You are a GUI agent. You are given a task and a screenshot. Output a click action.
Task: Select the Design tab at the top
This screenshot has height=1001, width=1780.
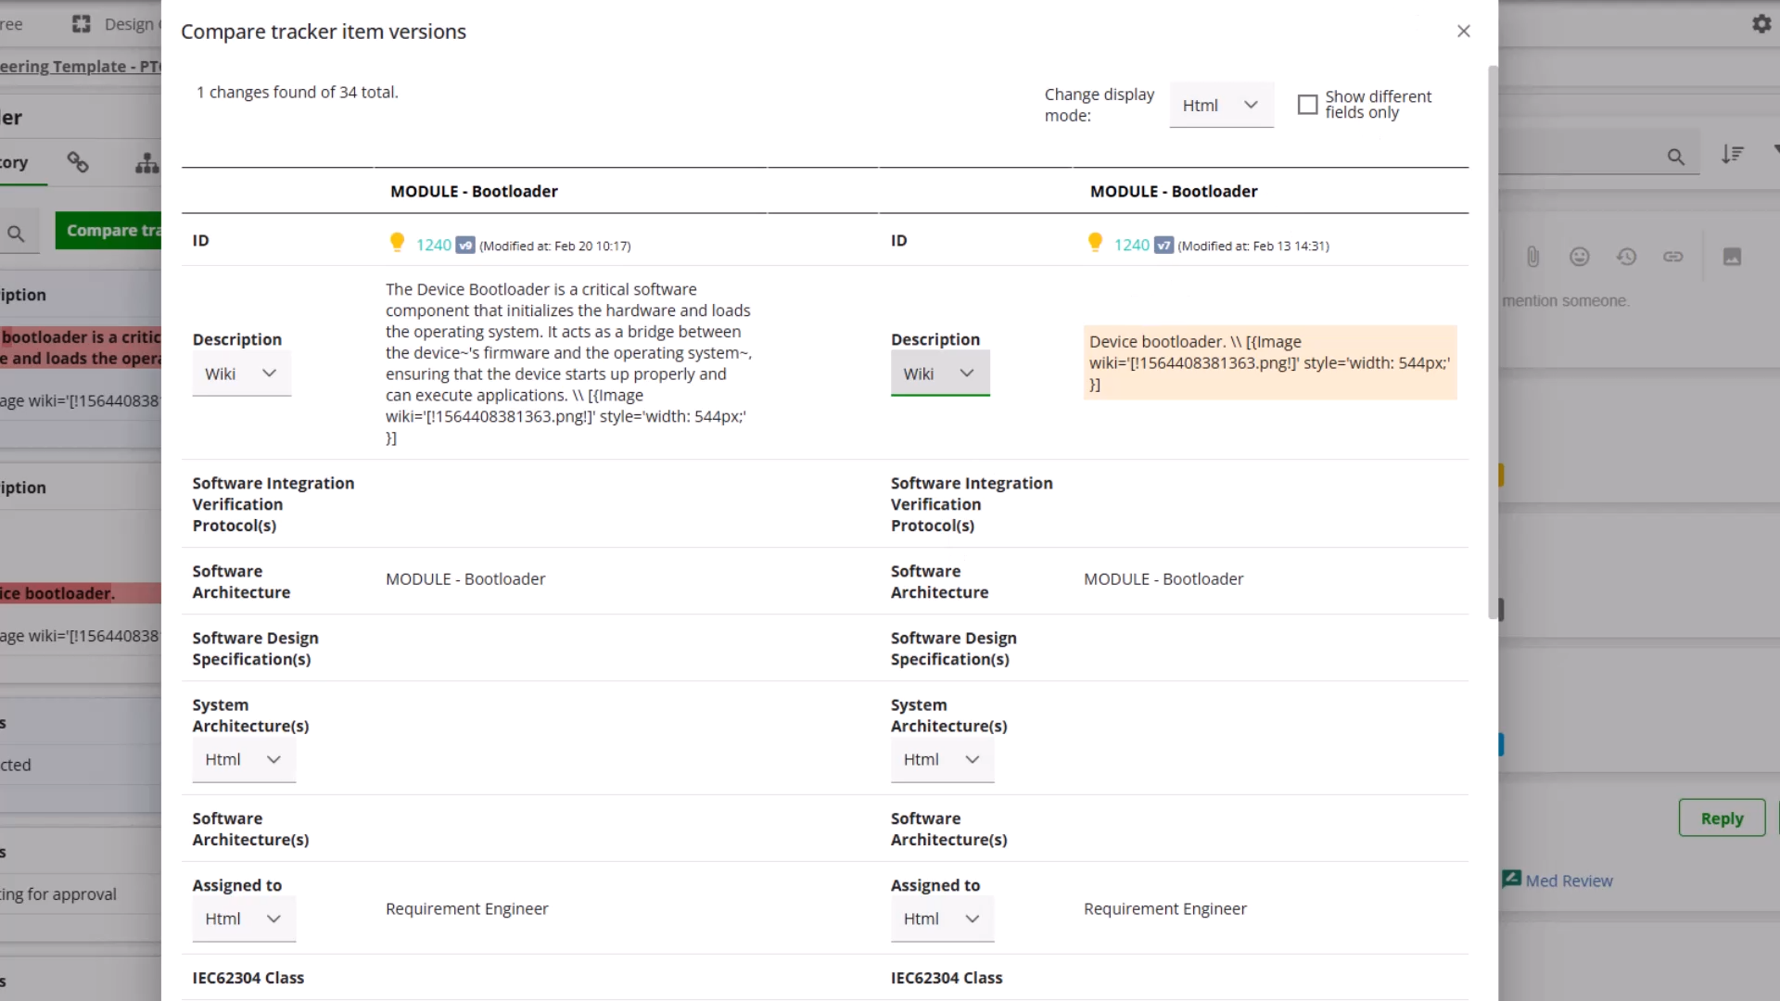130,24
